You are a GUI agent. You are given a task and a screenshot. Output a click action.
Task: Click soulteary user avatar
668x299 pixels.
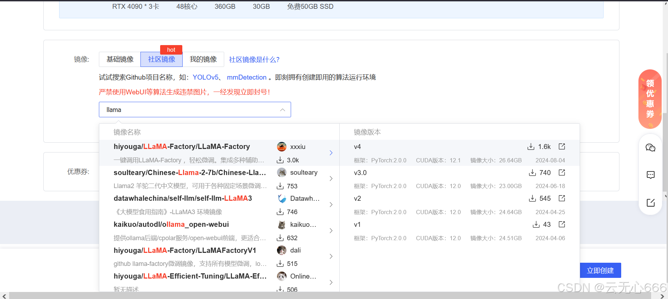pyautogui.click(x=282, y=172)
